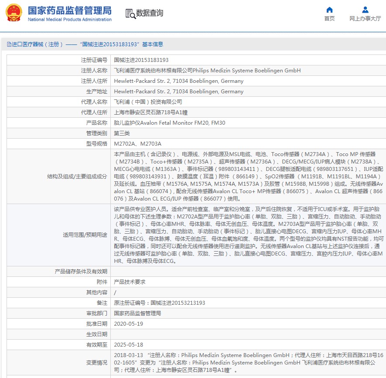This screenshot has width=386, height=378.
Task: Select the 注册人名称 Philips Medizin Systeme value
Action: (207, 71)
